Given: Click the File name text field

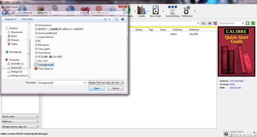Looking at the screenshot, I should 60,83.
